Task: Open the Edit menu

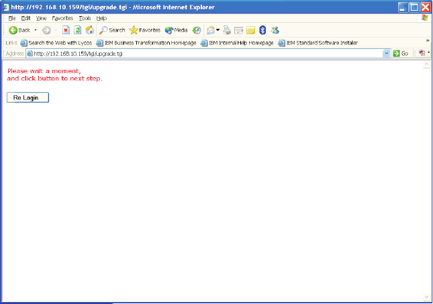Action: coord(26,18)
